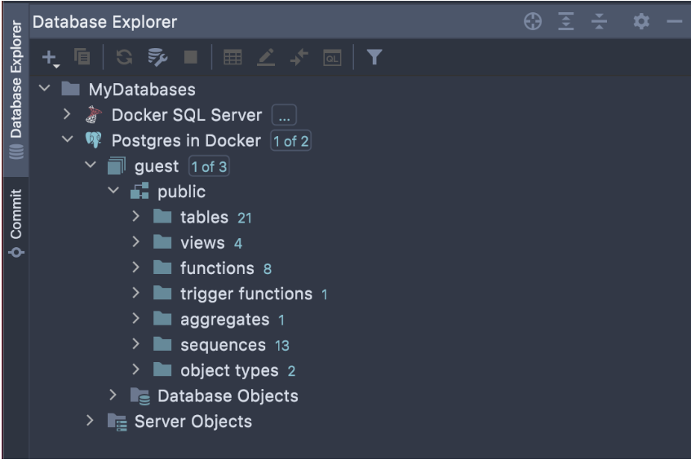The width and height of the screenshot is (691, 464).
Task: Open the gear settings for Database Explorer
Action: [x=641, y=21]
